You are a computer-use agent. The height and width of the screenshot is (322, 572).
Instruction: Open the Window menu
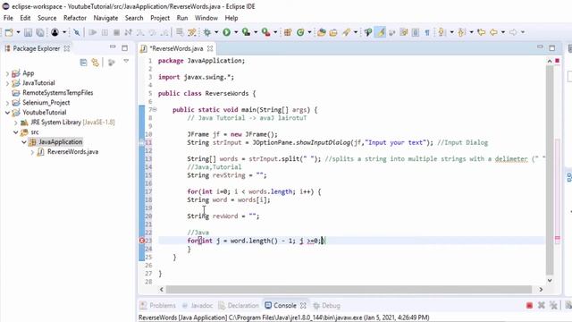point(206,18)
